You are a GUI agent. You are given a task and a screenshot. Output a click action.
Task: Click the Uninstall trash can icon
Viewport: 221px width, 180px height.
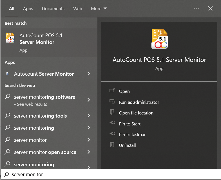coord(112,145)
